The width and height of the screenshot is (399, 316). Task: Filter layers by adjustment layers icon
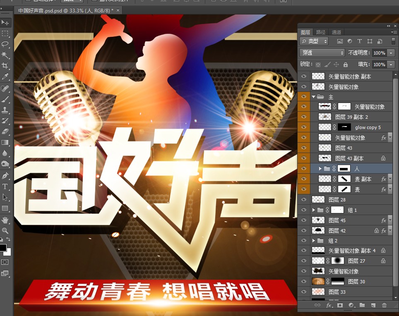coord(350,41)
